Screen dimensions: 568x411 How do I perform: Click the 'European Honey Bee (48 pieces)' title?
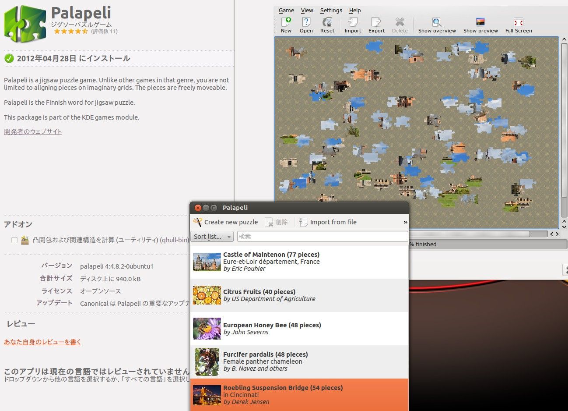point(272,325)
